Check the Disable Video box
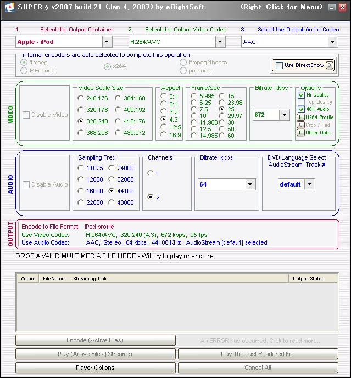This screenshot has width=351, height=378. [x=26, y=115]
